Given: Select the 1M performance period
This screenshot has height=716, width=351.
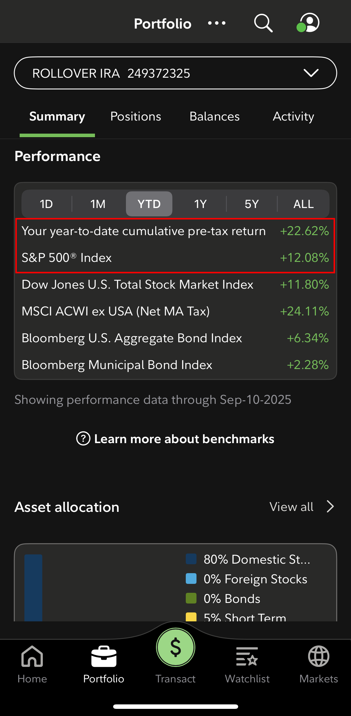Looking at the screenshot, I should (x=98, y=204).
